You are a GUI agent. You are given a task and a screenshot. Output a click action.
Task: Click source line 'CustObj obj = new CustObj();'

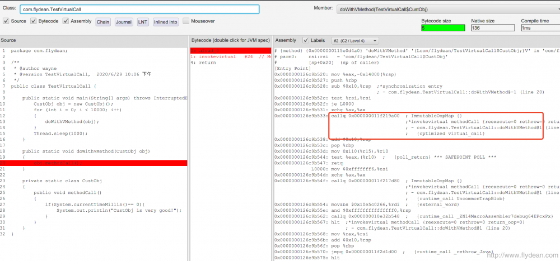click(x=73, y=104)
